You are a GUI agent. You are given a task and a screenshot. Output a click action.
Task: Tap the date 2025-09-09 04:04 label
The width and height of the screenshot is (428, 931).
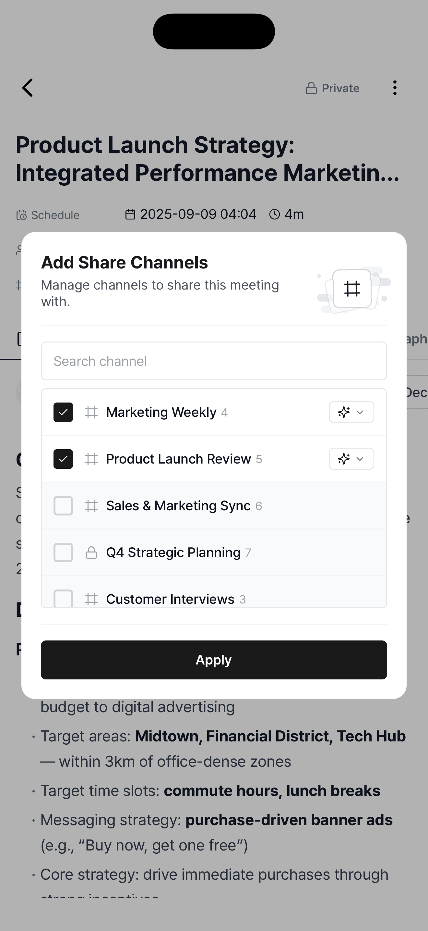pos(198,214)
